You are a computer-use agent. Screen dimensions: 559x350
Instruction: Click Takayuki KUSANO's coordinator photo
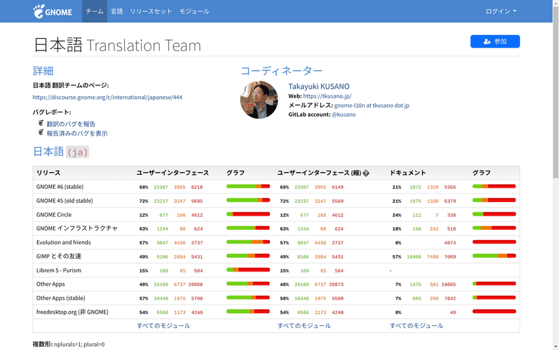[x=259, y=100]
